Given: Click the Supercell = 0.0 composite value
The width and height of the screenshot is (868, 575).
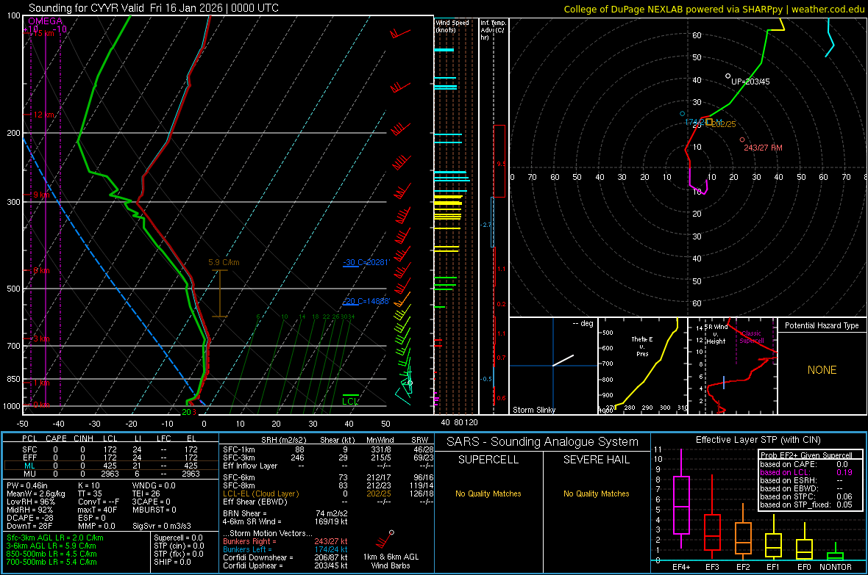Looking at the screenshot, I should point(178,538).
